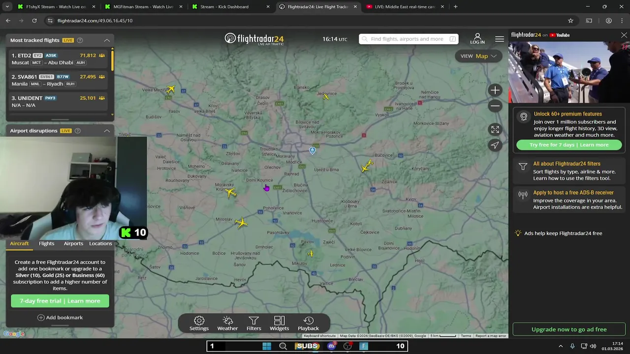The height and width of the screenshot is (354, 630).
Task: Open the Settings gear in bottom toolbar
Action: tap(199, 324)
